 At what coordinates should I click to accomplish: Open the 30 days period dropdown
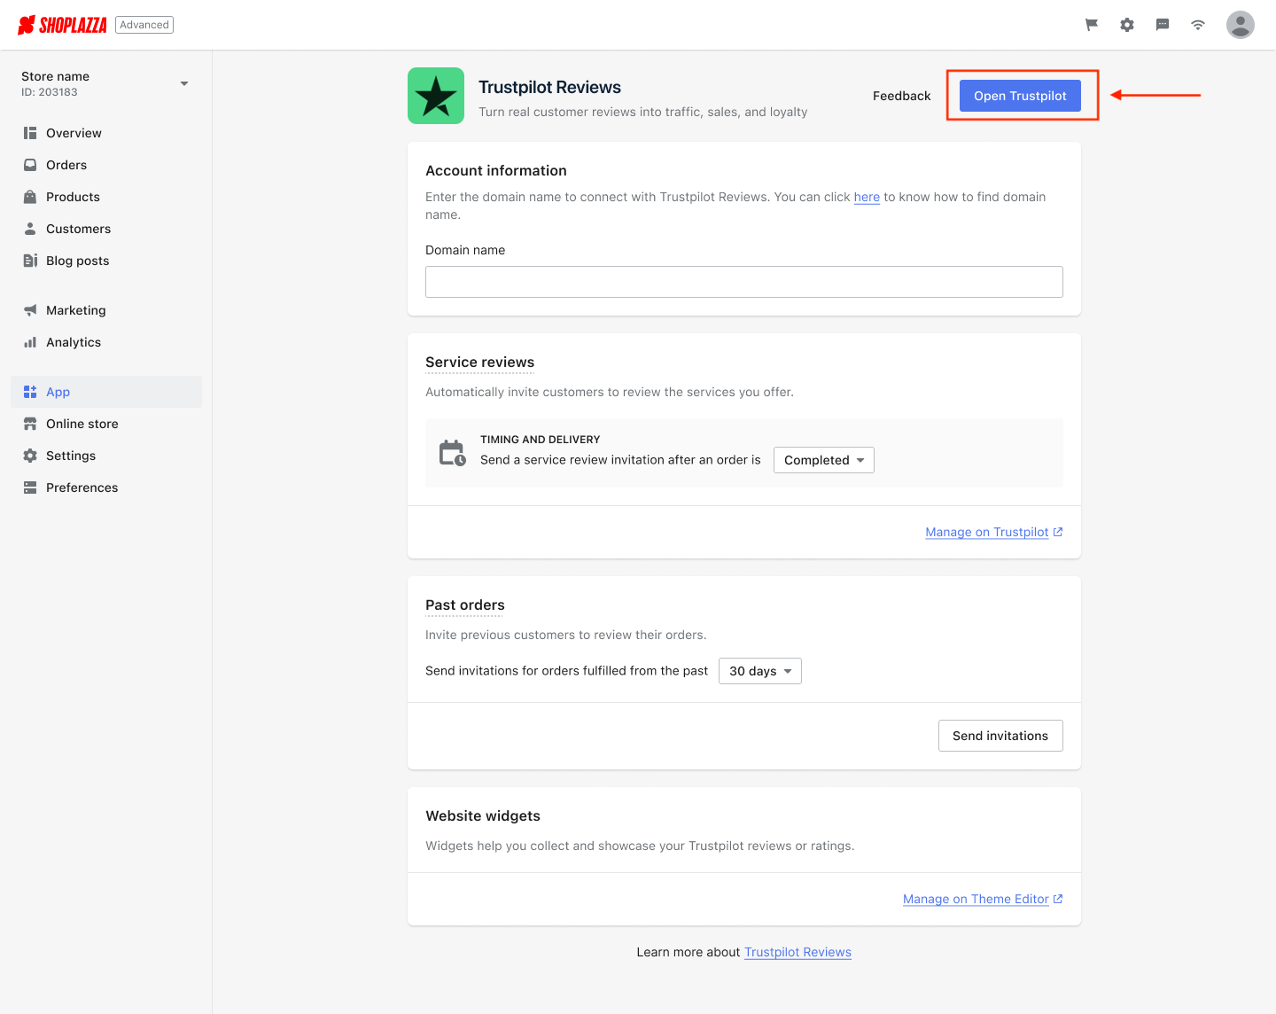760,671
